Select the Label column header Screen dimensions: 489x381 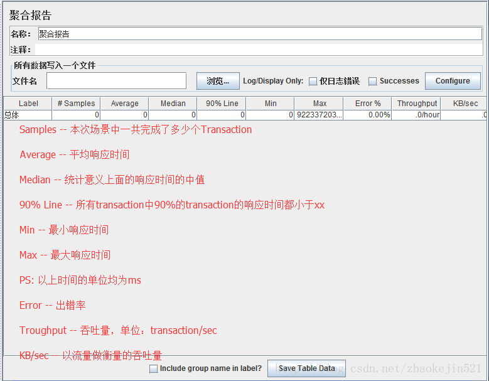tap(28, 103)
